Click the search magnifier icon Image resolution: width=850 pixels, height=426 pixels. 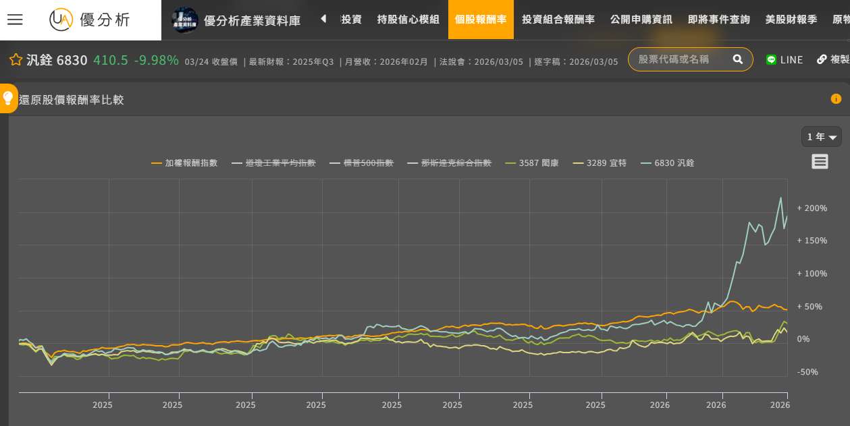click(737, 59)
